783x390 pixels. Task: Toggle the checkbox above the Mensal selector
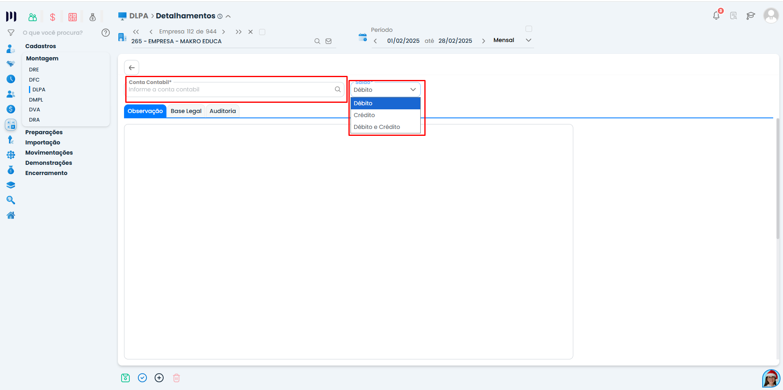(x=528, y=29)
